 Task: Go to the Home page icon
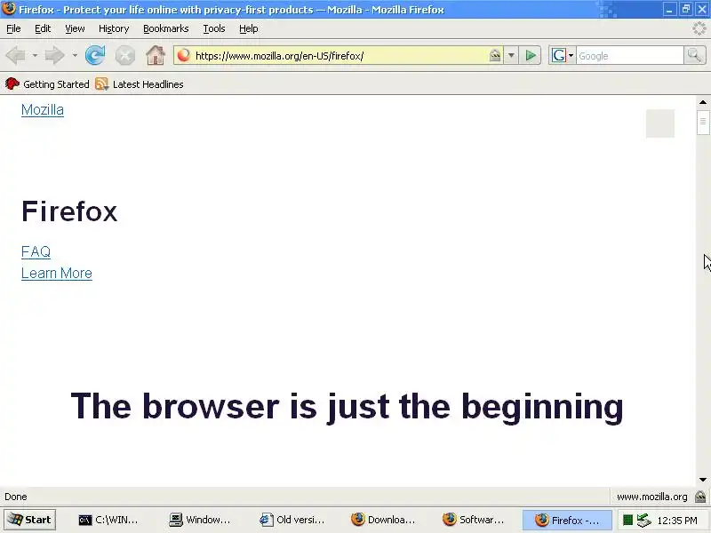155,55
